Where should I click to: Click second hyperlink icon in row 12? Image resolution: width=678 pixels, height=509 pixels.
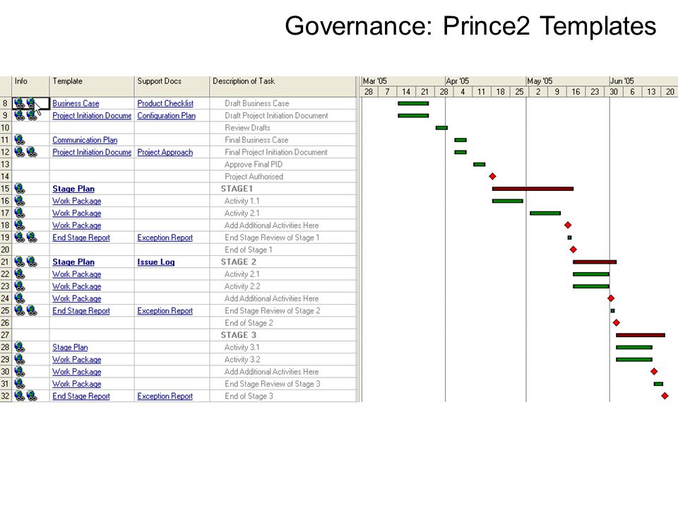32,152
